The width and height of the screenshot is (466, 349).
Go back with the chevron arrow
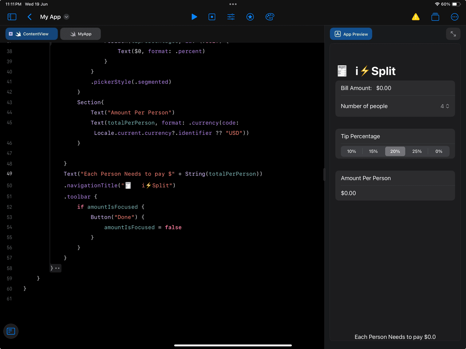click(29, 17)
